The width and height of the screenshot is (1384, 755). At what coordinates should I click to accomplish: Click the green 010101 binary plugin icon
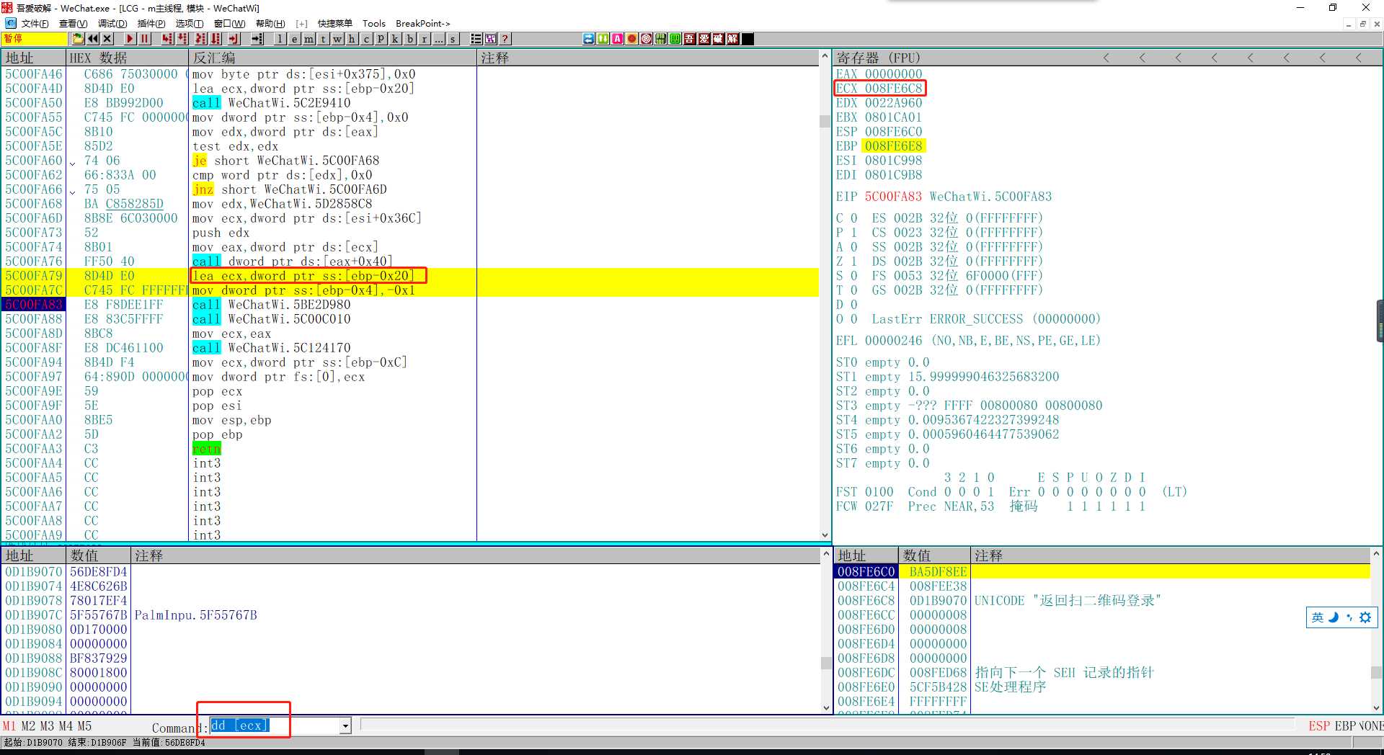(660, 39)
